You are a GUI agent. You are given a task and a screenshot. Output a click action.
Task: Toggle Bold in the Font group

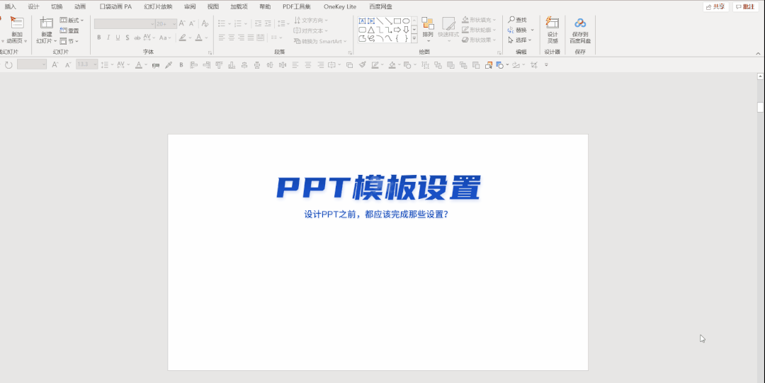tap(99, 37)
